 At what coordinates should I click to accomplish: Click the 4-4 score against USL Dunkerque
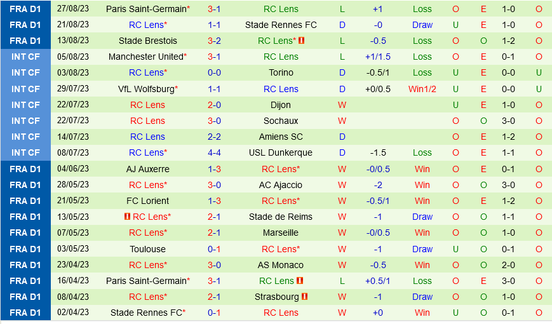tap(214, 152)
